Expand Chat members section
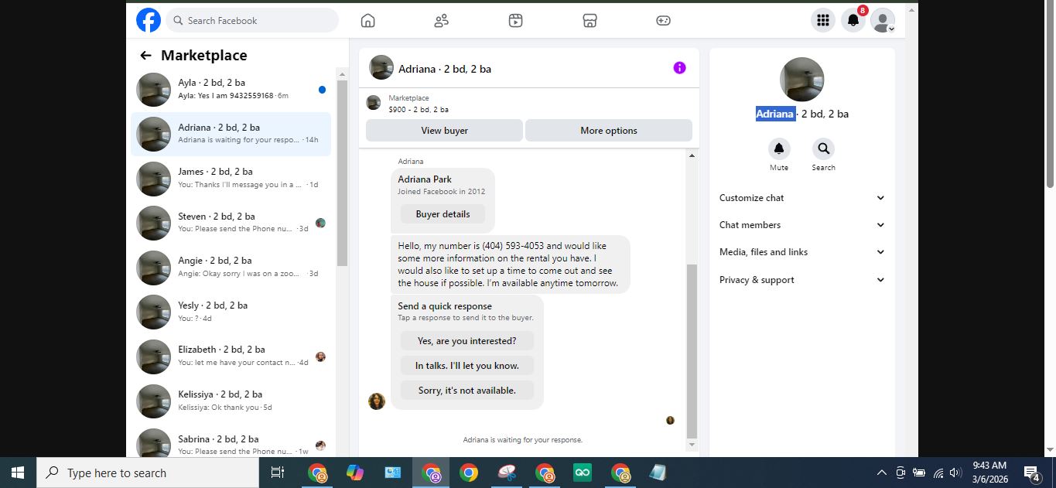Viewport: 1056px width, 488px height. (x=802, y=225)
